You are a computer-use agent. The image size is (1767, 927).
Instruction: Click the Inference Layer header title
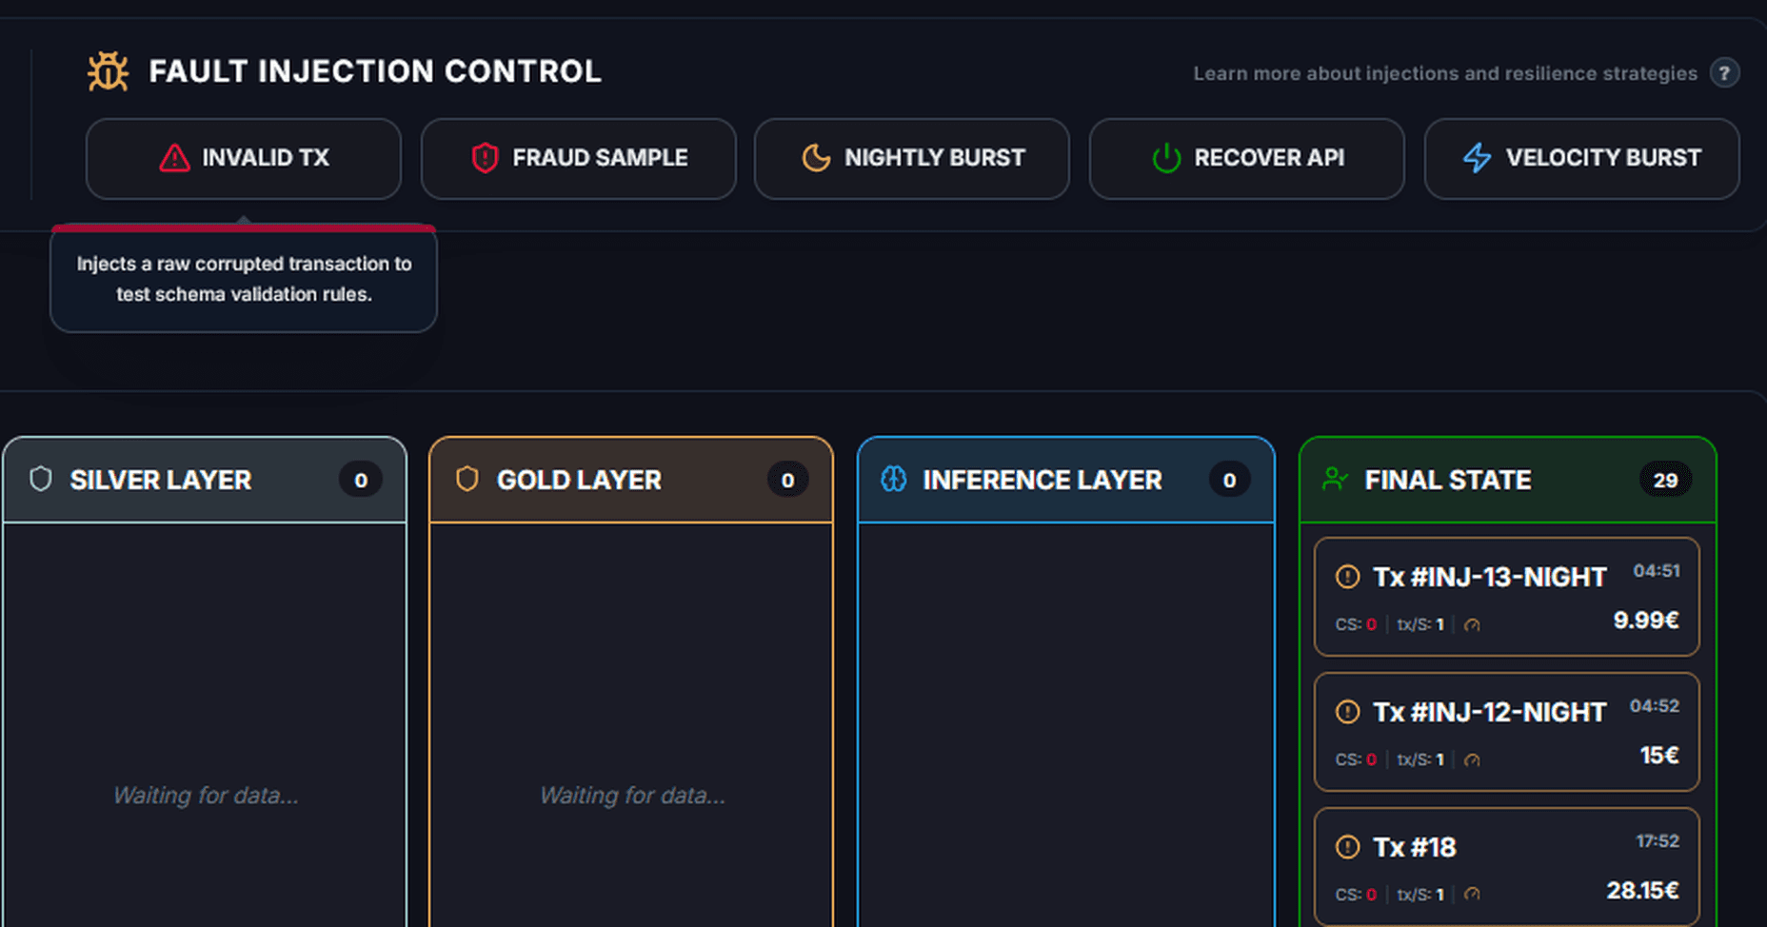click(1042, 481)
